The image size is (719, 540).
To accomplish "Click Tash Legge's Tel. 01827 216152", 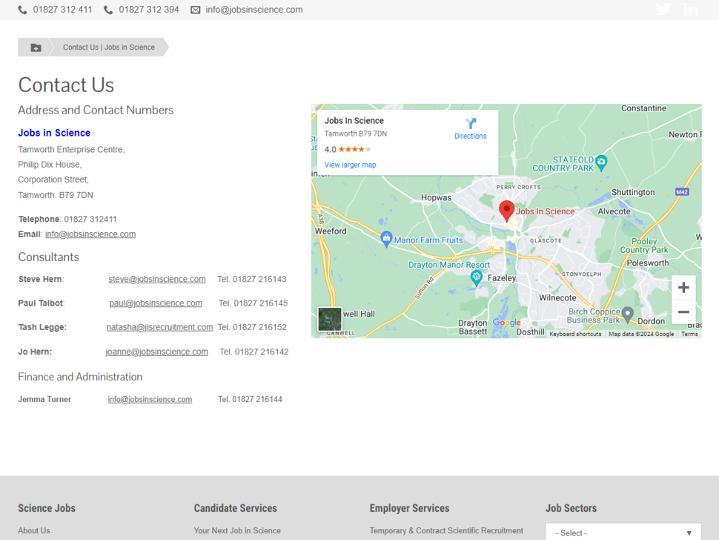I will pos(252,327).
